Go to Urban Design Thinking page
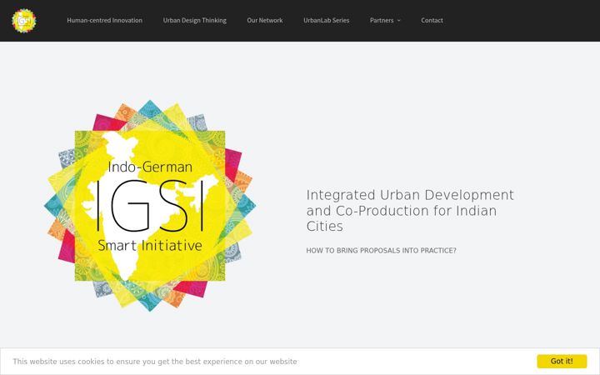This screenshot has height=375, width=600. coord(194,20)
